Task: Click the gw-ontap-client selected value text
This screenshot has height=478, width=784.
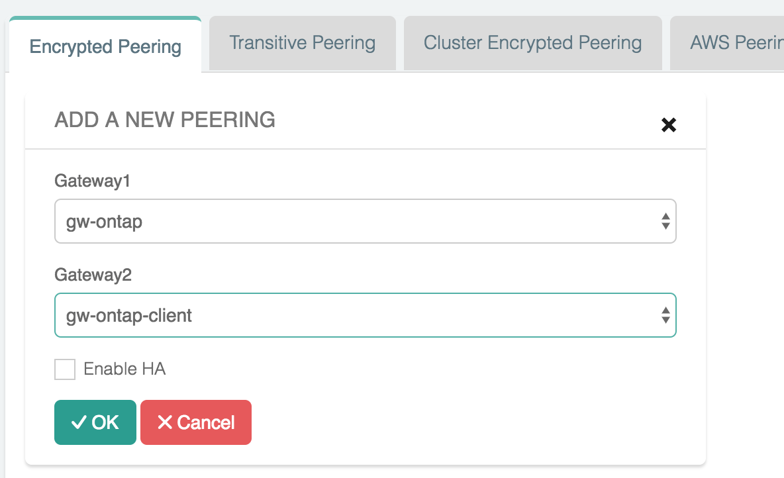Action: [129, 316]
